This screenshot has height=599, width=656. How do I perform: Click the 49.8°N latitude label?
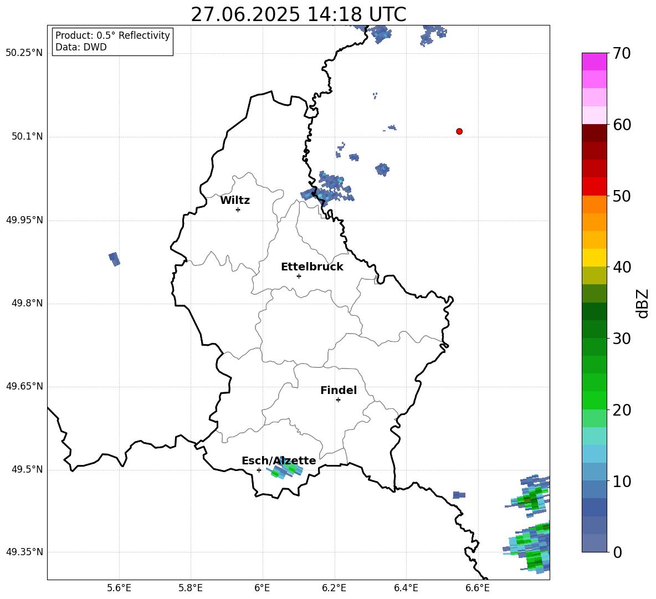click(x=27, y=303)
